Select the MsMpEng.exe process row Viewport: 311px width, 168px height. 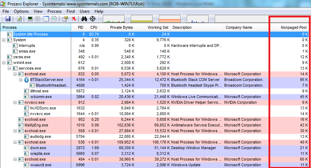click(x=36, y=125)
